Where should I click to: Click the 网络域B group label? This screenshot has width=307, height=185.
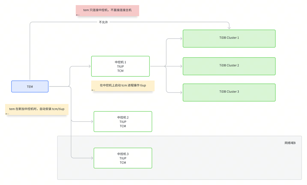[290, 143]
